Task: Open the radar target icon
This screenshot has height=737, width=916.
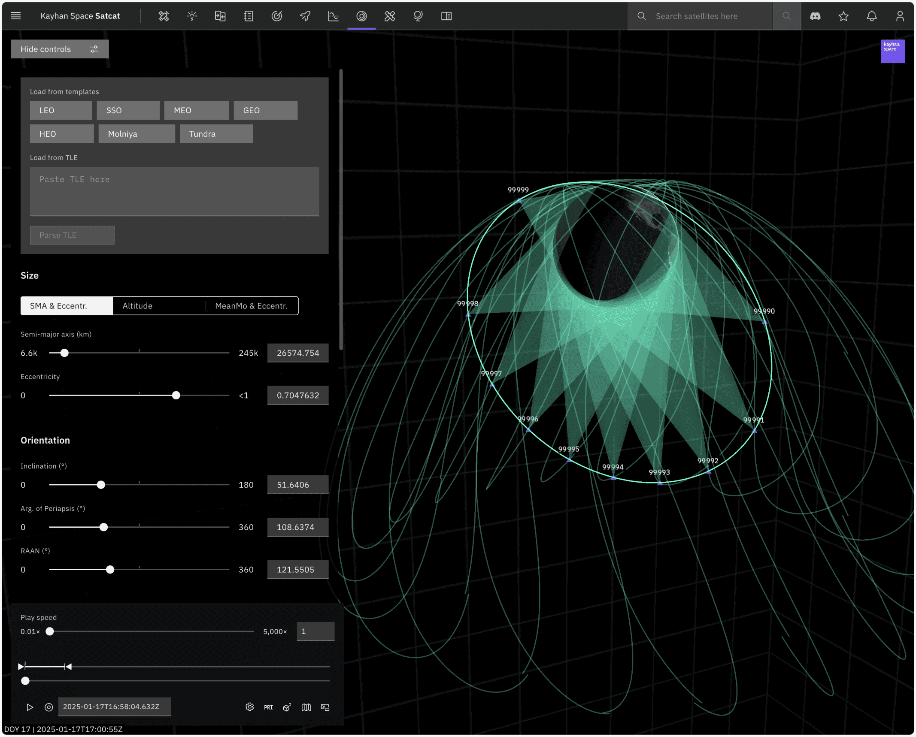Action: click(x=277, y=16)
